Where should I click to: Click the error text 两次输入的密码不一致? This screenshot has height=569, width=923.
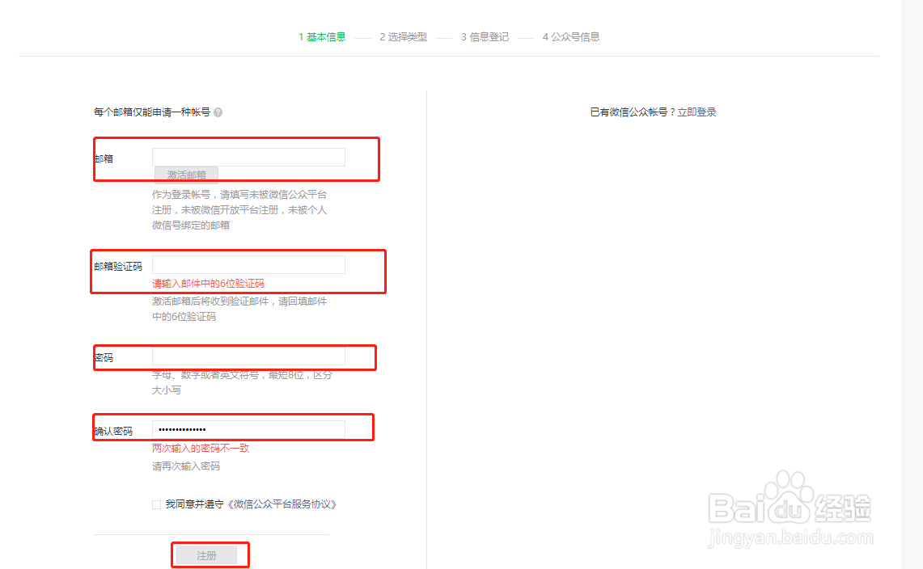(201, 449)
